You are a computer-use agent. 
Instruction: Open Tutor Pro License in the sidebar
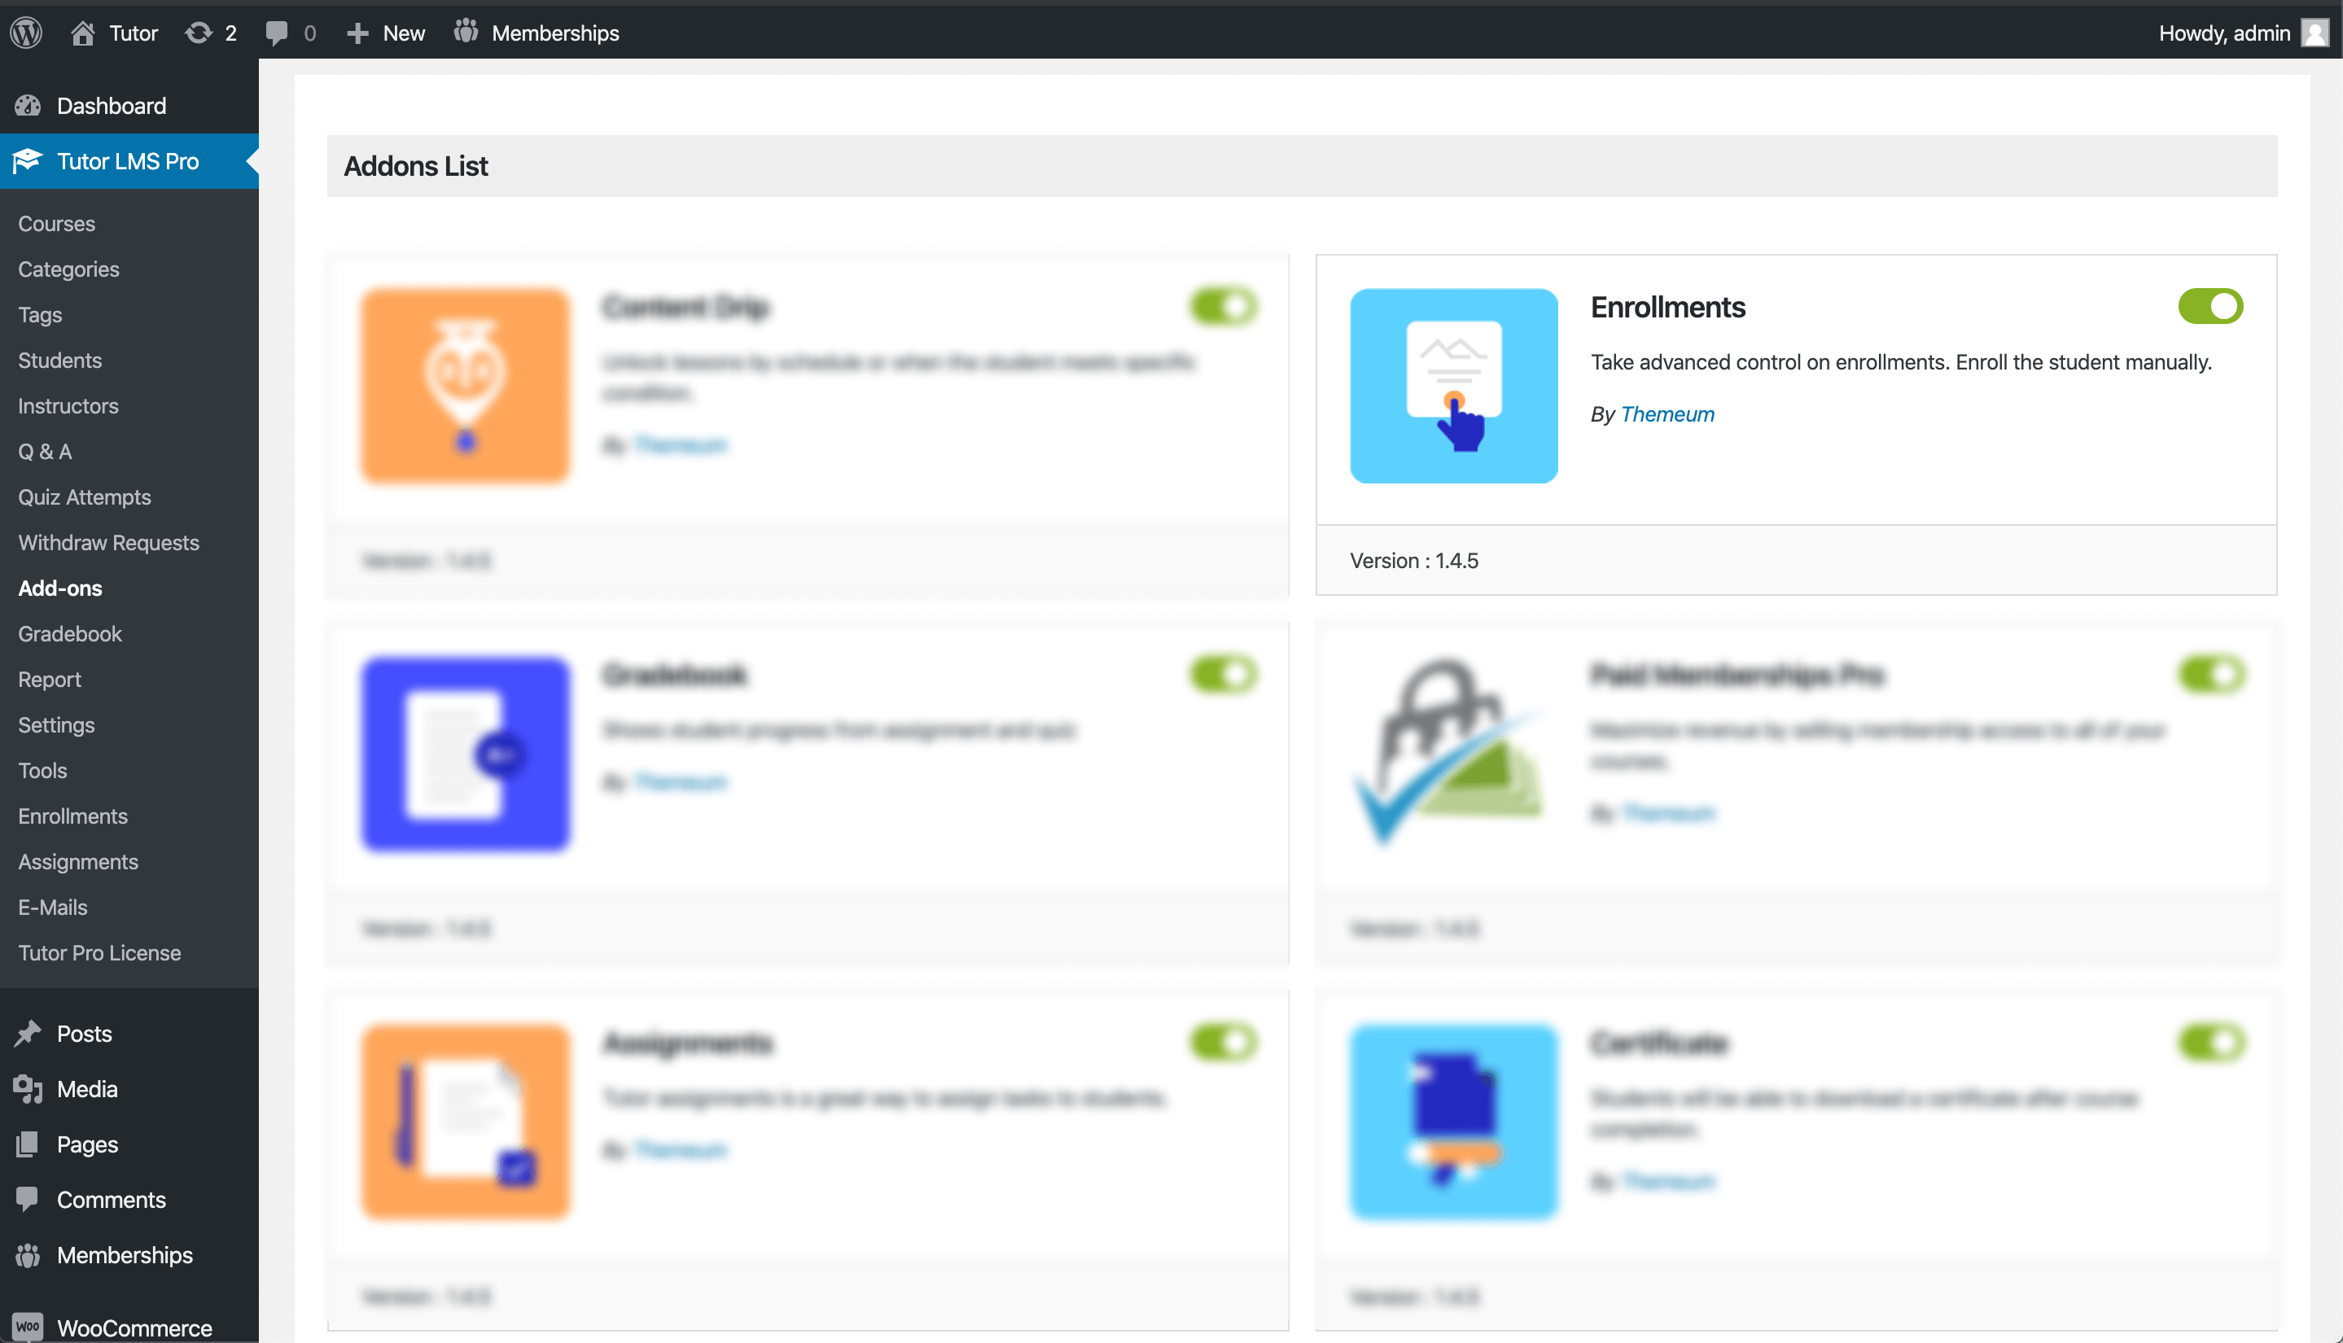click(x=99, y=953)
